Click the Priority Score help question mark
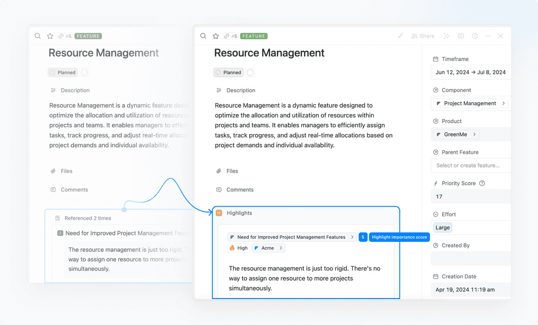This screenshot has width=538, height=325. pos(482,184)
